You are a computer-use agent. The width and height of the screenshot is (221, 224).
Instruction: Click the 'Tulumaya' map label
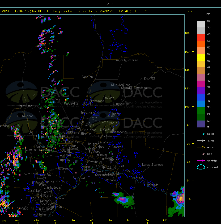[91, 117]
